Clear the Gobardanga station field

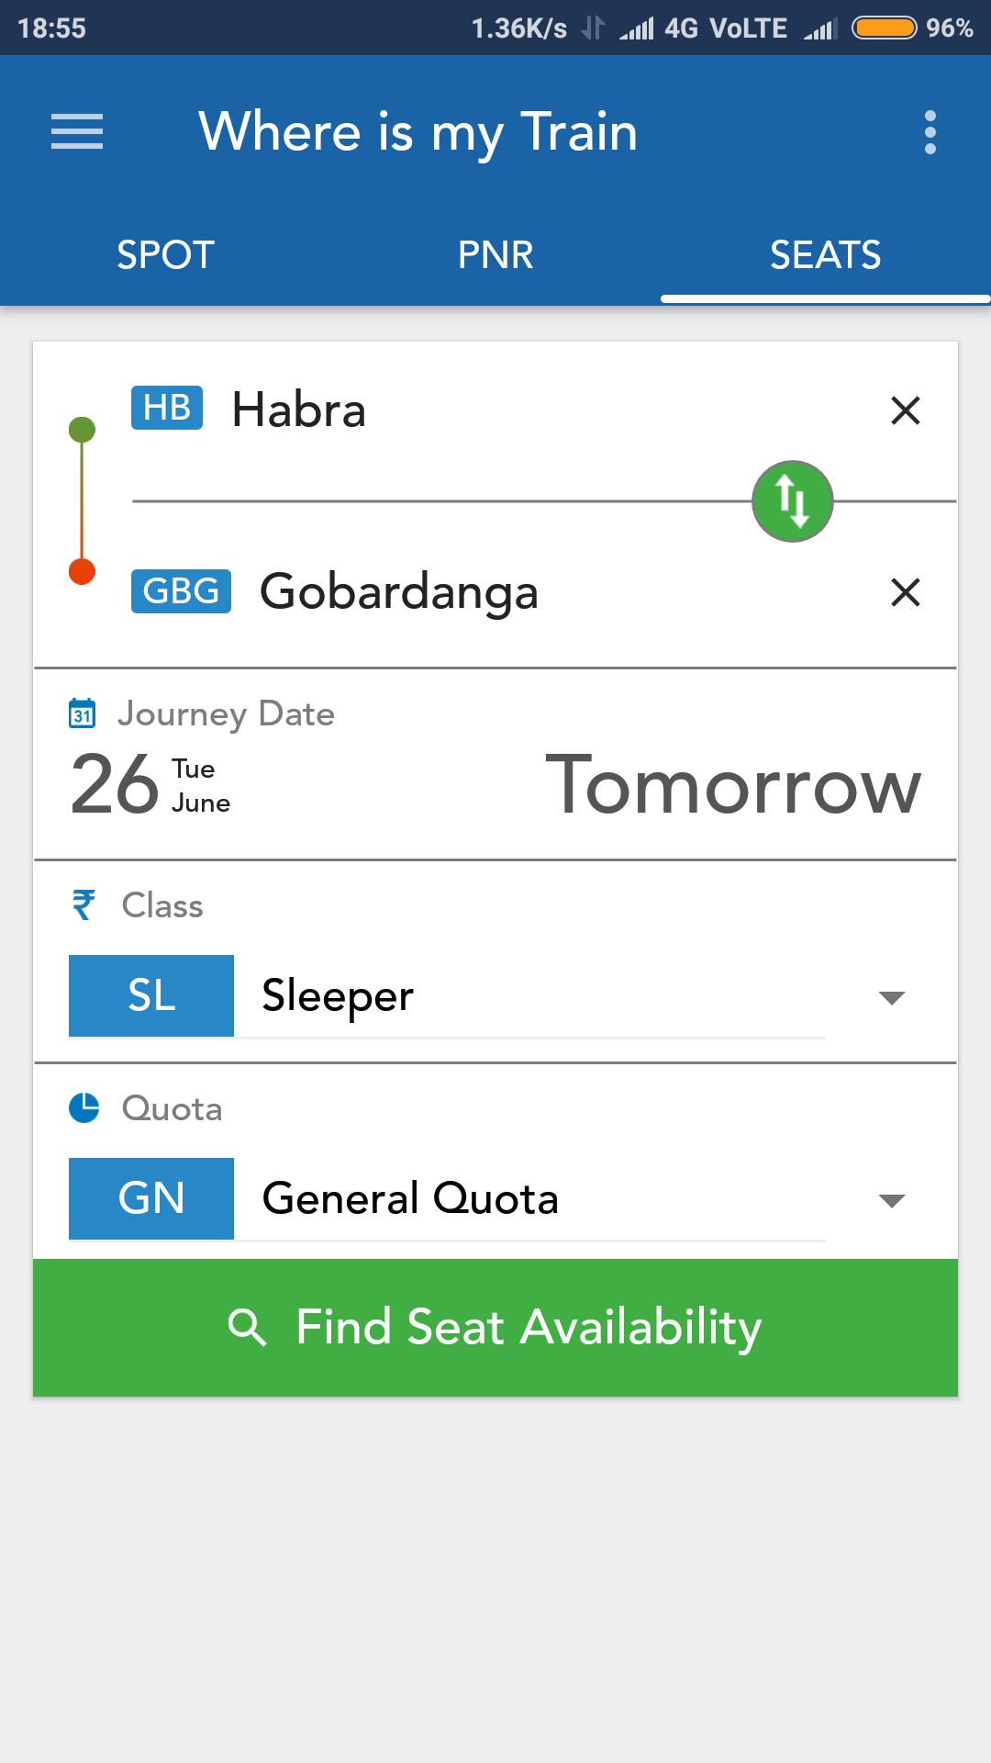905,592
